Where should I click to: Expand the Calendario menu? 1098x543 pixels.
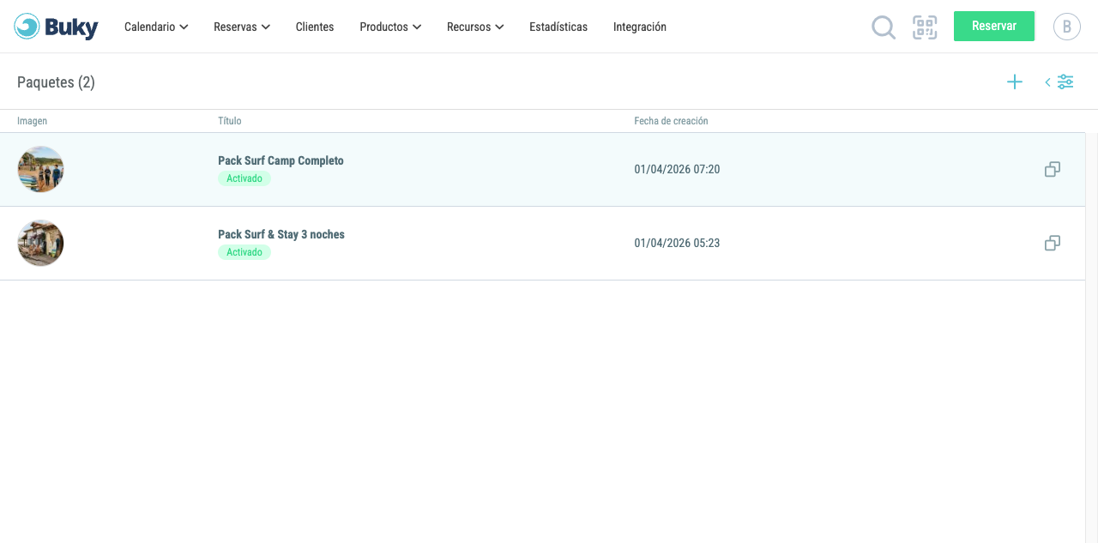(x=156, y=27)
